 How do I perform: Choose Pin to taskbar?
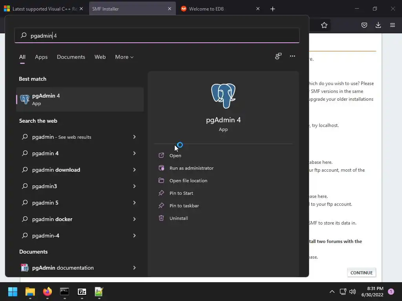click(184, 205)
